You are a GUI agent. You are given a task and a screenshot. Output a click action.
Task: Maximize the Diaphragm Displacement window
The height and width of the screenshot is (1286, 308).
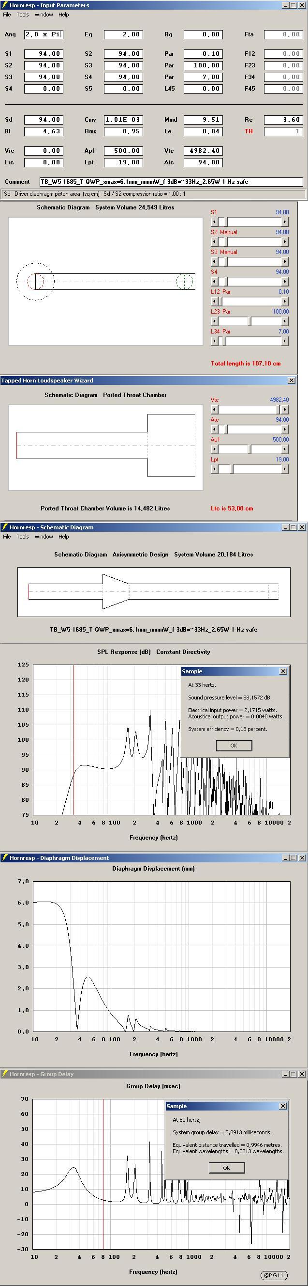(x=293, y=857)
